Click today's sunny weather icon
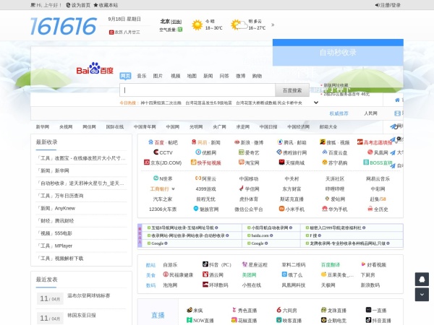 (197, 25)
